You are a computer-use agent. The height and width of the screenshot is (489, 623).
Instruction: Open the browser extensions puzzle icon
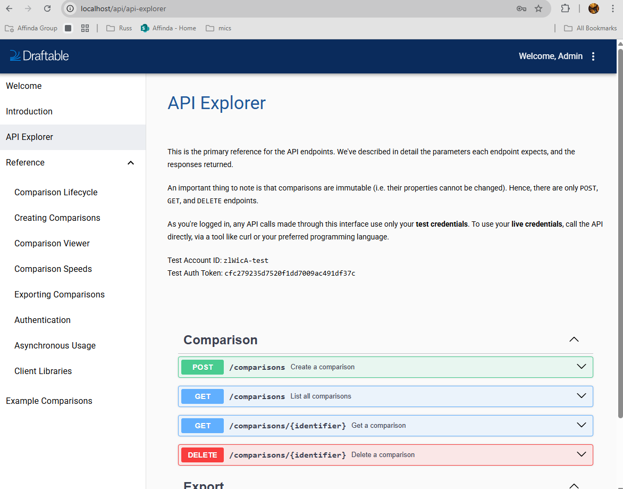click(x=565, y=9)
